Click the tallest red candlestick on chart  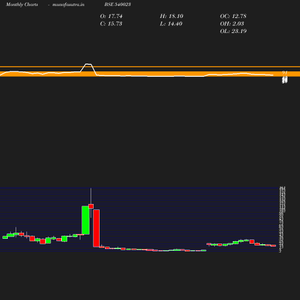pyautogui.click(x=97, y=228)
